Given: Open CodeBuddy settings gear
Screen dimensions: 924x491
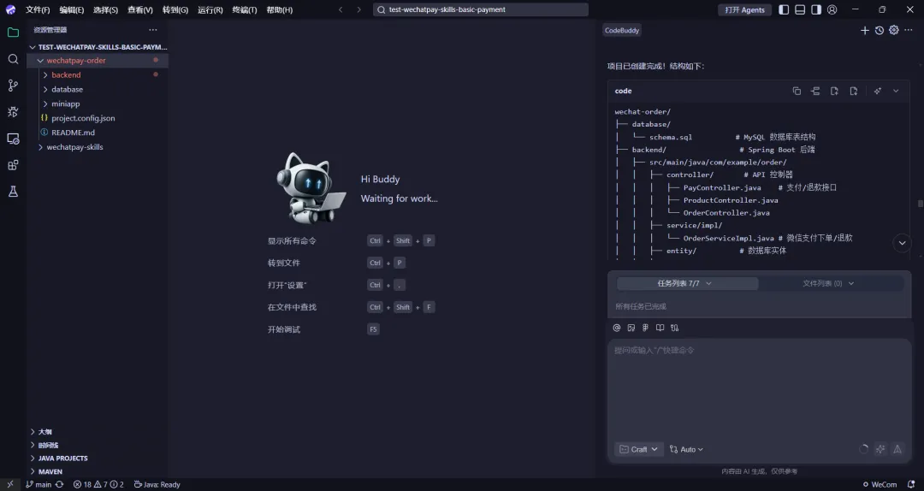Looking at the screenshot, I should 894,30.
